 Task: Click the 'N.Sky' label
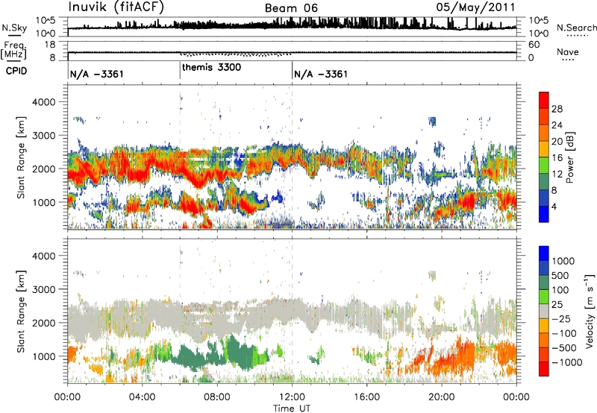point(14,28)
